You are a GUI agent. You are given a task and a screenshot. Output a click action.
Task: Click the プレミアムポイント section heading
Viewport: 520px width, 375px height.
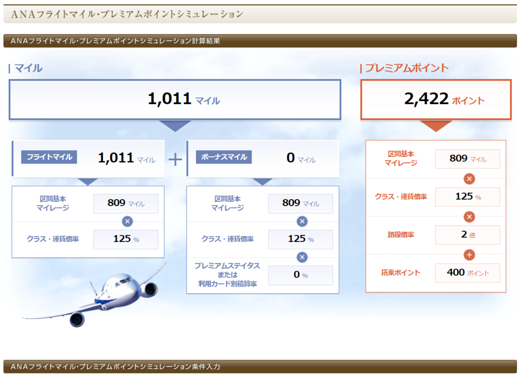[407, 68]
